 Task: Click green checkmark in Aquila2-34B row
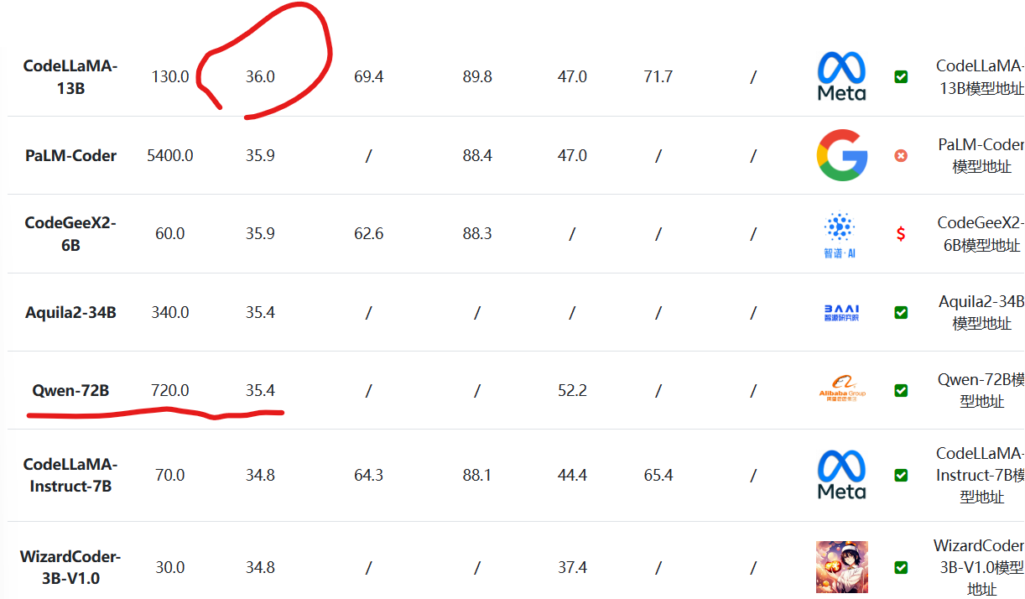click(x=901, y=312)
